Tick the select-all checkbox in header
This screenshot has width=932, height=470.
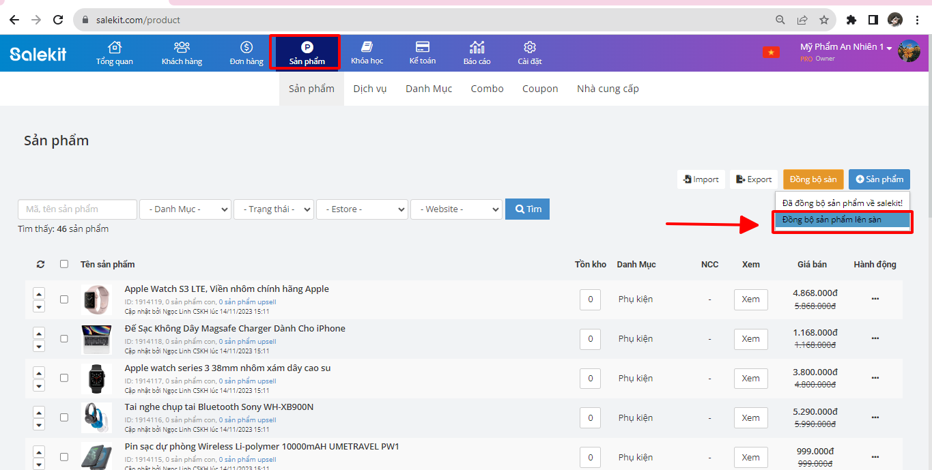(x=64, y=264)
